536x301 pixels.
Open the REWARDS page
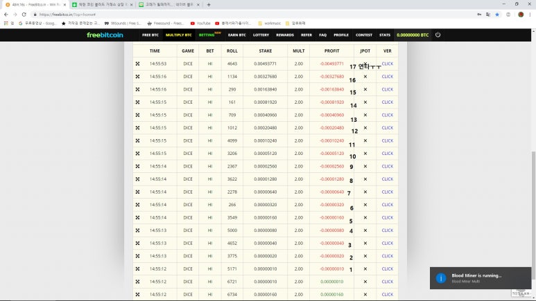tap(285, 35)
